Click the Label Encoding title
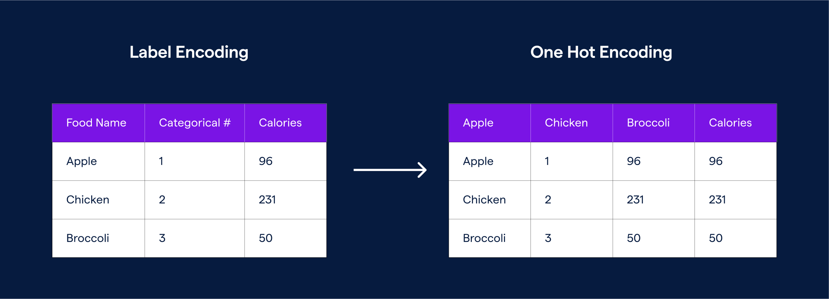The width and height of the screenshot is (829, 299). click(x=189, y=52)
